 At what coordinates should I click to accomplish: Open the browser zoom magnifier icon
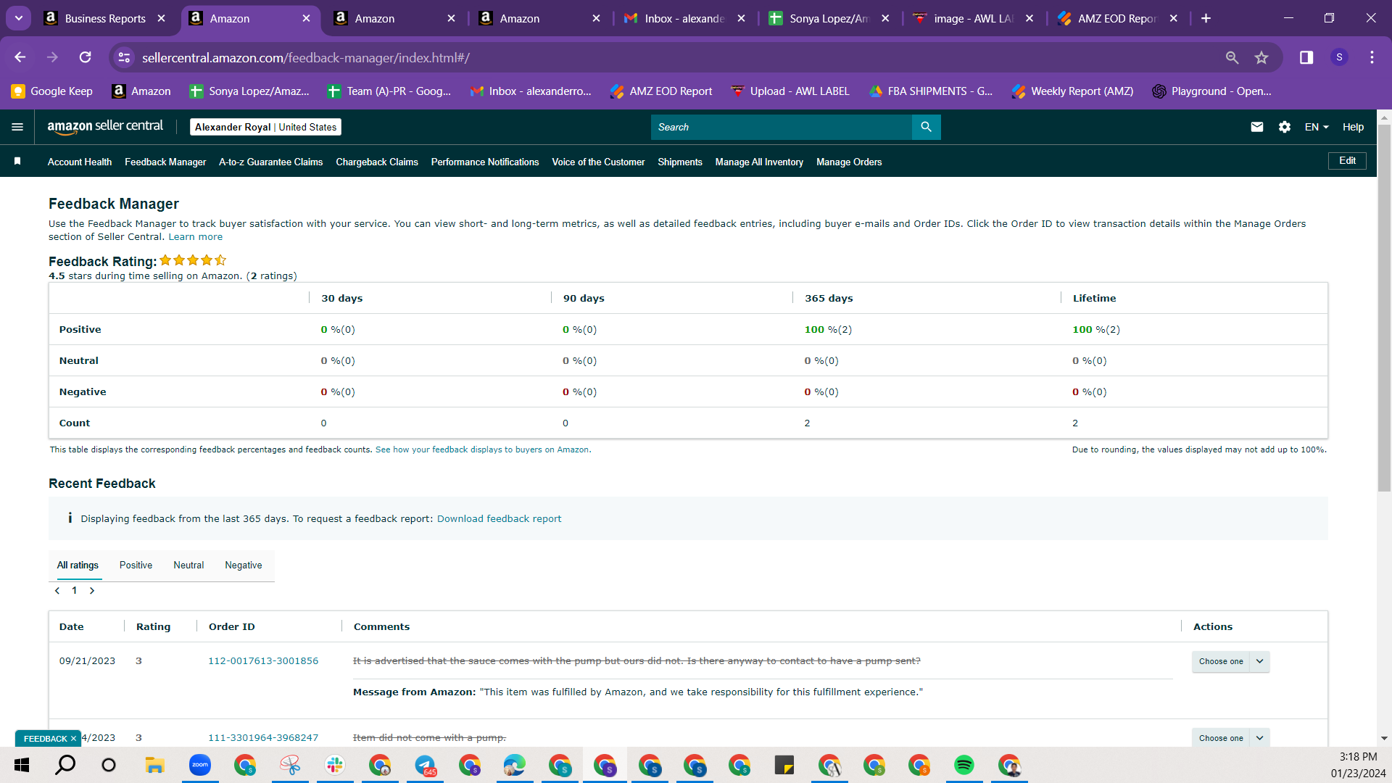(1232, 57)
